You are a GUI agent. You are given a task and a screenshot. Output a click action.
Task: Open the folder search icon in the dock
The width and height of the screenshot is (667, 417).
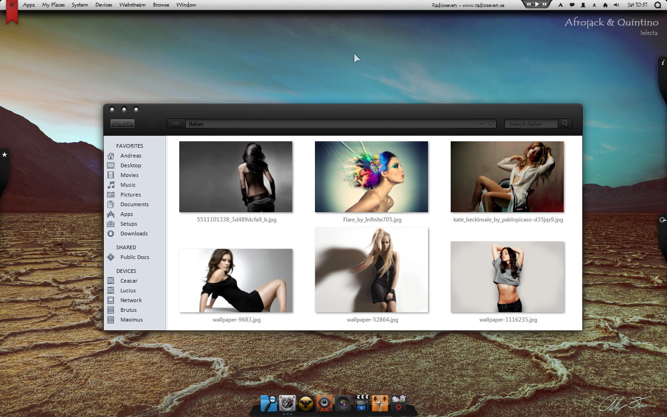269,403
